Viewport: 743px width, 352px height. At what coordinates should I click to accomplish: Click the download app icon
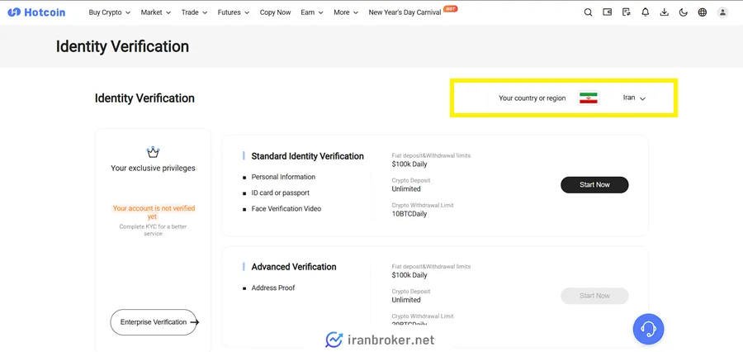click(x=665, y=12)
